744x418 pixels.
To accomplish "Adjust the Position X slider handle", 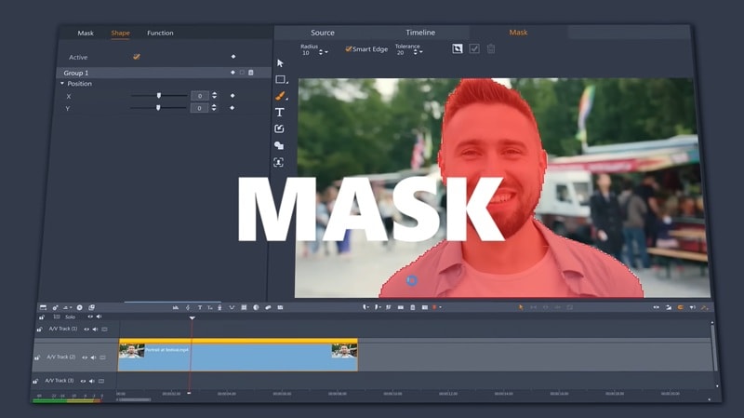I will pyautogui.click(x=159, y=96).
